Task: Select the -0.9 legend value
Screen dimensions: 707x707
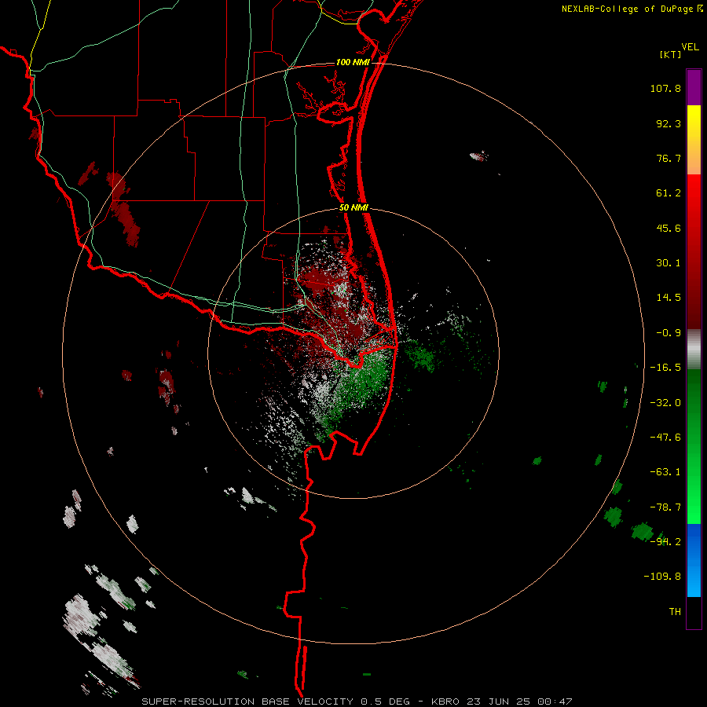Action: point(669,333)
